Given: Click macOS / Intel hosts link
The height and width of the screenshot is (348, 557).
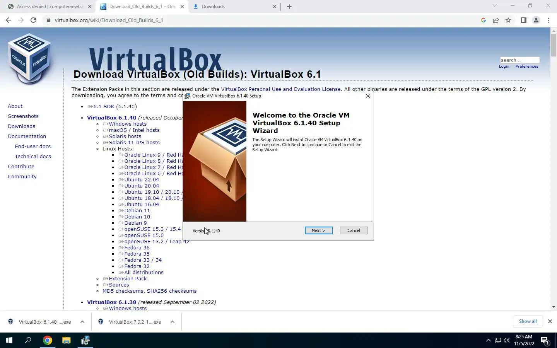Looking at the screenshot, I should coord(134,130).
